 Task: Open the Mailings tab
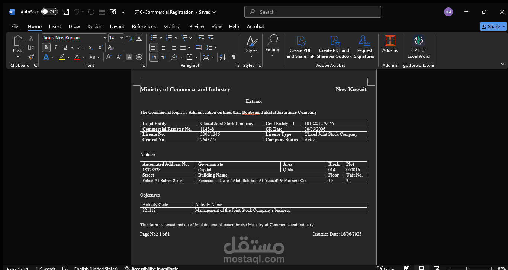[x=172, y=26]
